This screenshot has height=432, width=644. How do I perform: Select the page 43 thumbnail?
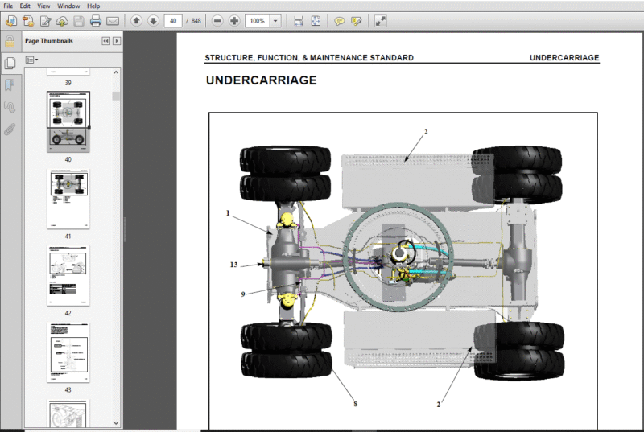68,352
